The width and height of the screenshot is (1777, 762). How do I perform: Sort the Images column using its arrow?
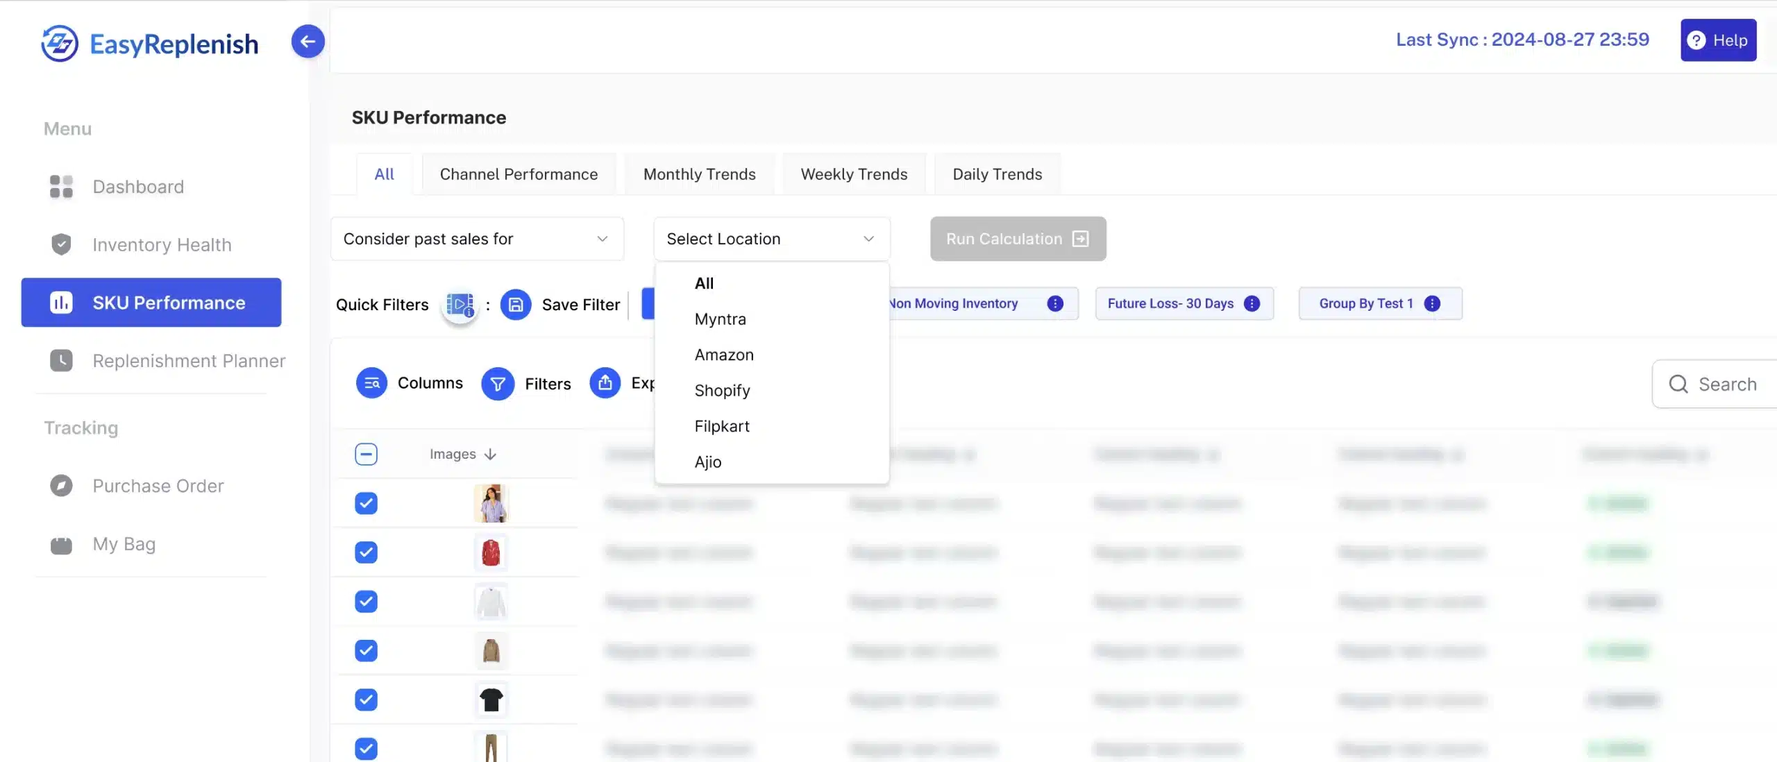(490, 454)
